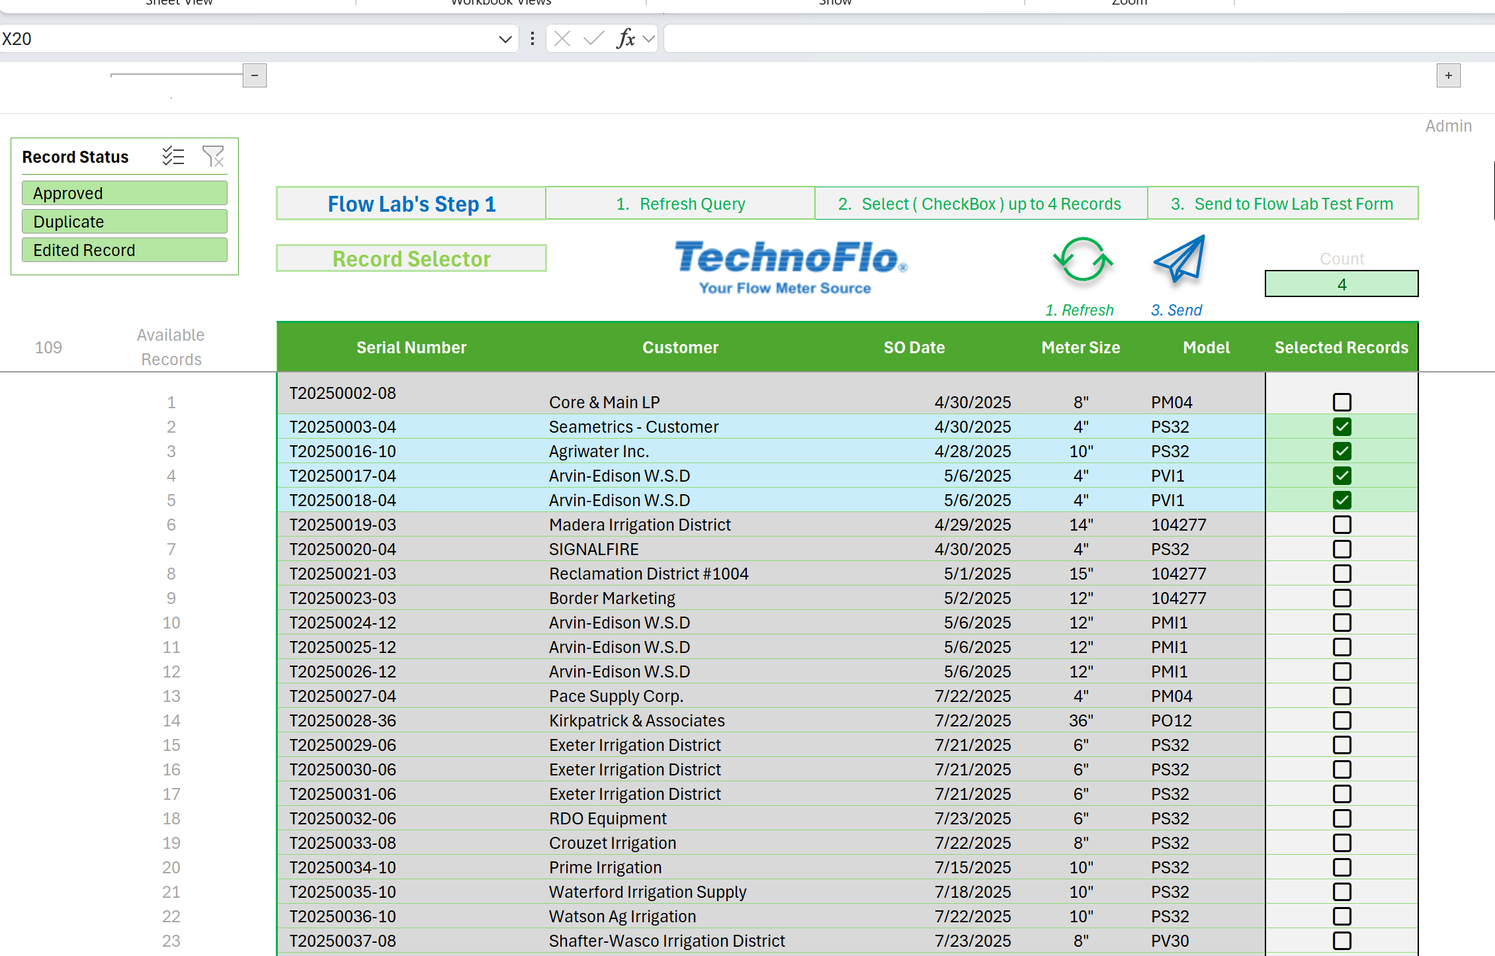The image size is (1495, 956).
Task: Click the Record Selector button
Action: click(x=411, y=258)
